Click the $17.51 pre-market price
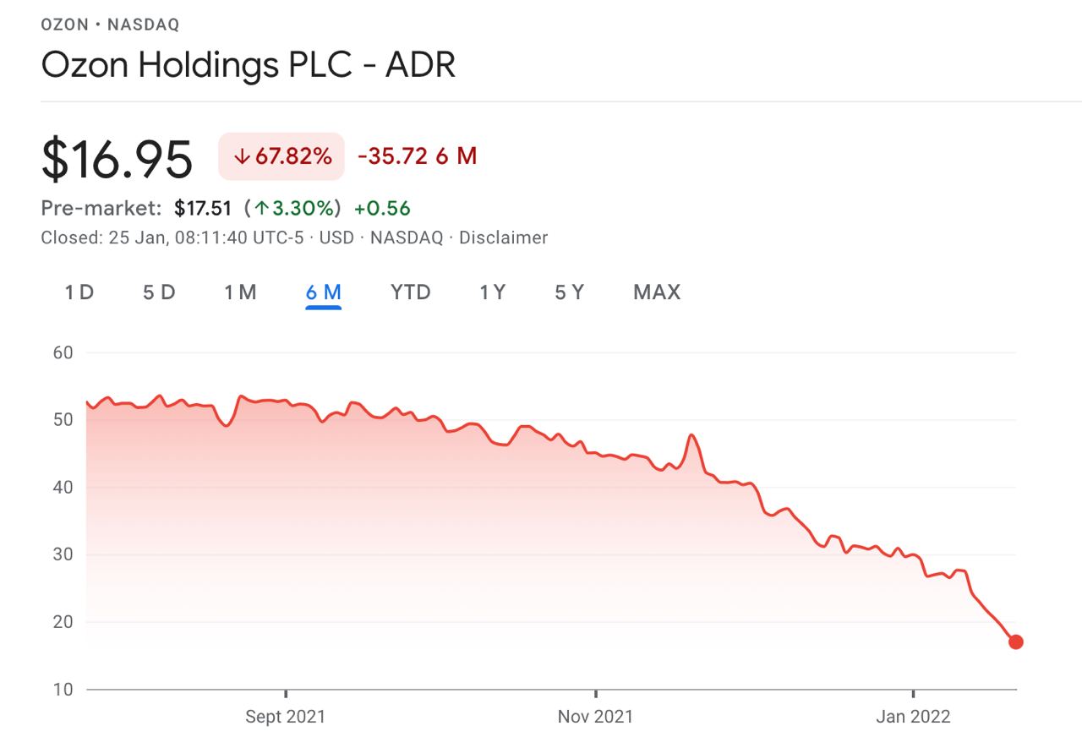Viewport: 1082px width, 737px height. tap(203, 208)
